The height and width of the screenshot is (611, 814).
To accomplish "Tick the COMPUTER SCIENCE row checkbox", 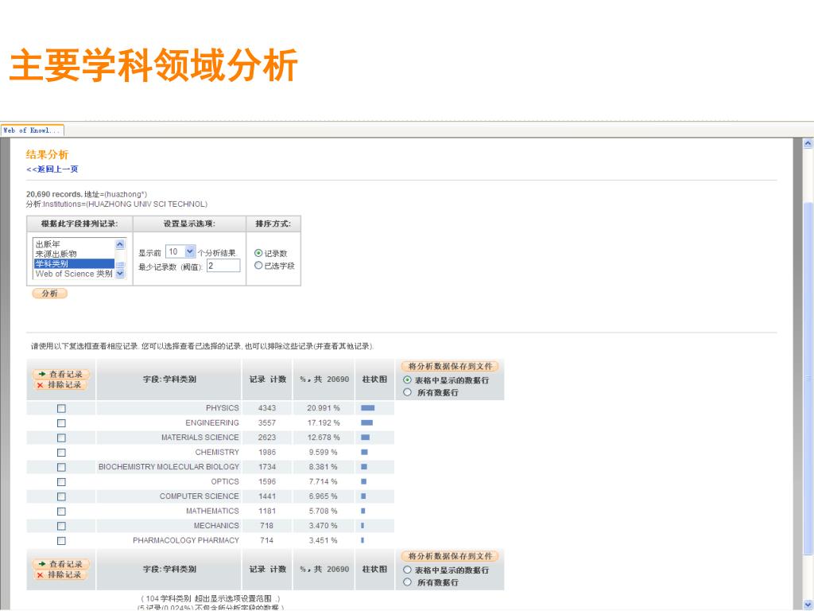I will [x=61, y=496].
